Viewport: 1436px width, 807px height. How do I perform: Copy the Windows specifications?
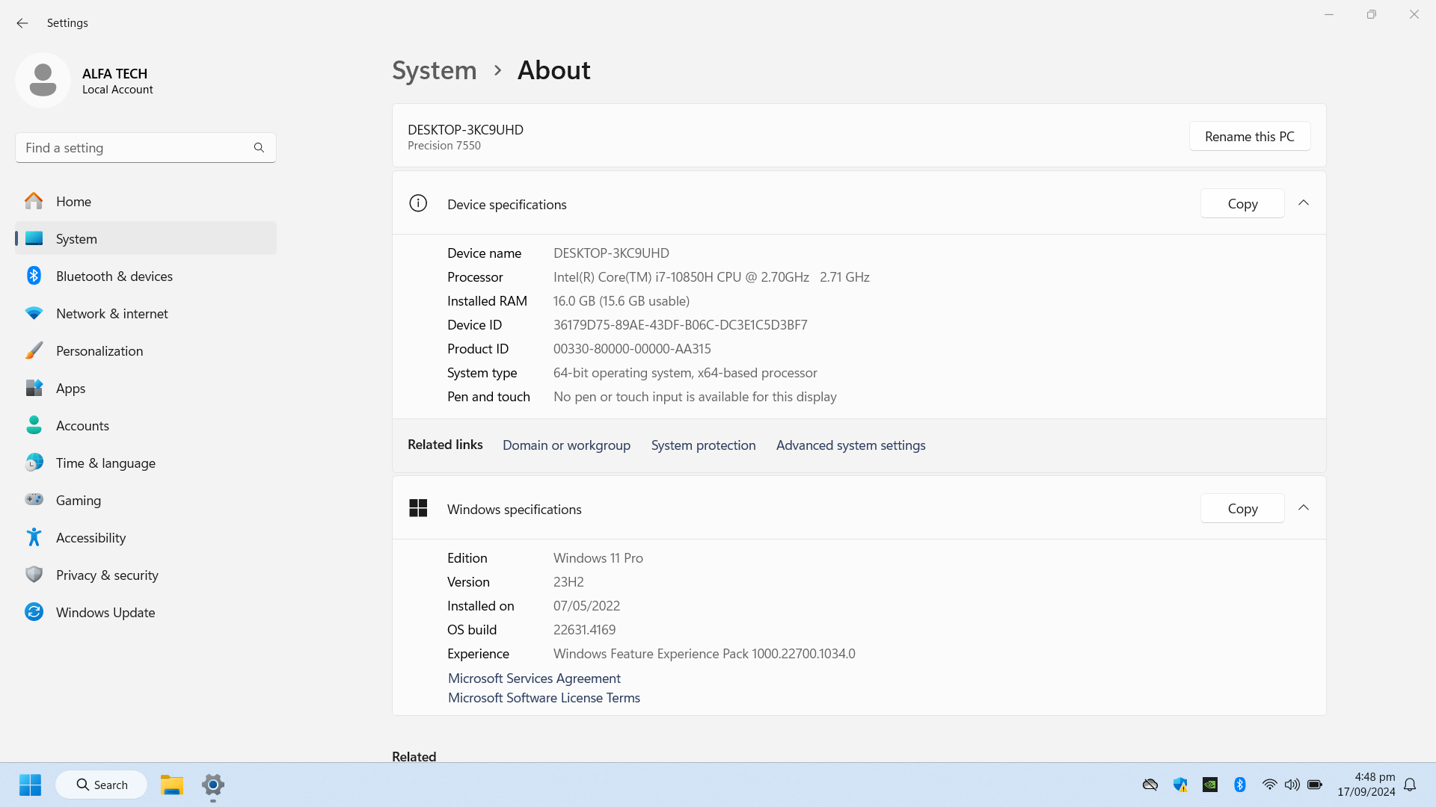[1242, 508]
